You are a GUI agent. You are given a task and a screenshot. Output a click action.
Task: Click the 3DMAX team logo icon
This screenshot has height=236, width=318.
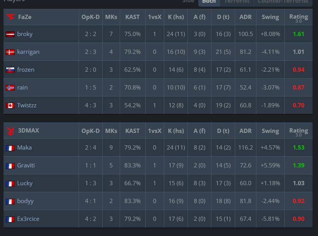pyautogui.click(x=10, y=131)
